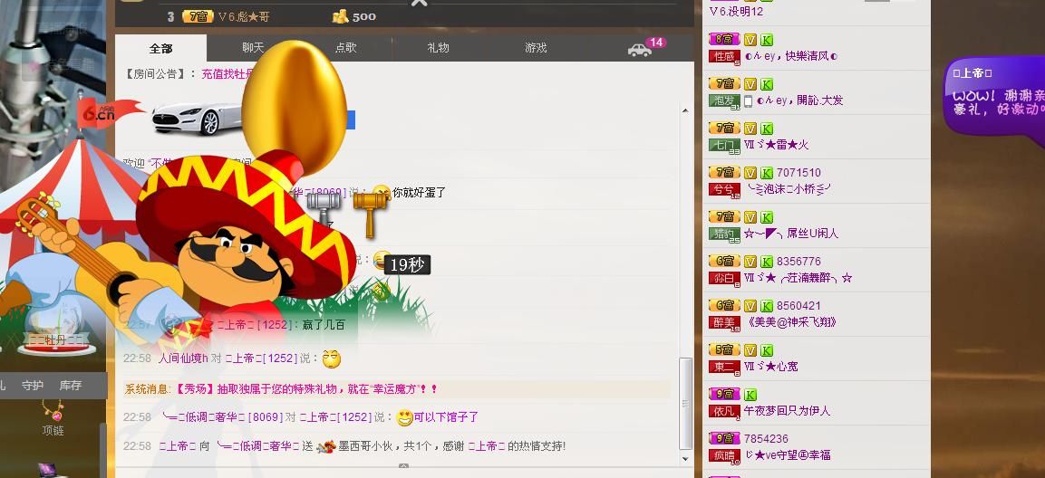The width and height of the screenshot is (1045, 478).
Task: Open the car icon tab with badge 14
Action: [x=641, y=49]
